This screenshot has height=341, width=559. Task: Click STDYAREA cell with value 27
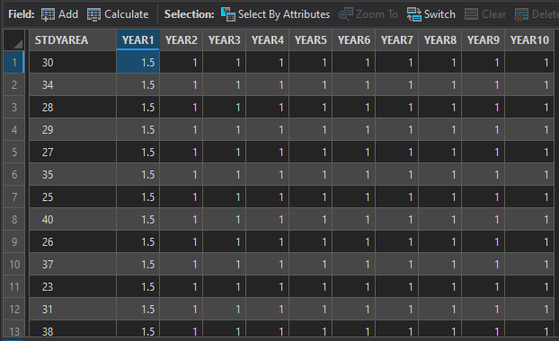[73, 152]
